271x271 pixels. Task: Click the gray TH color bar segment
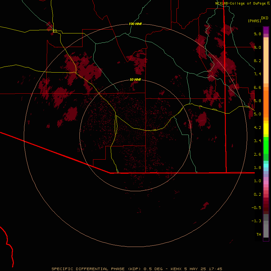pyautogui.click(x=266, y=231)
